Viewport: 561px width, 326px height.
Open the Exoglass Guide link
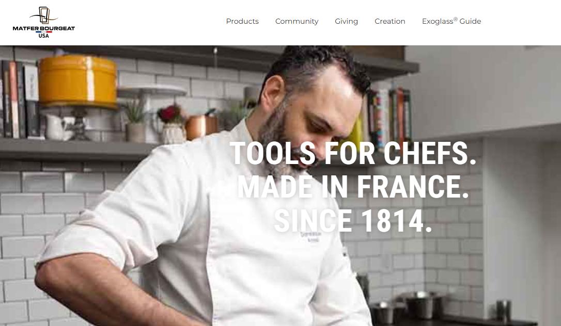point(451,22)
